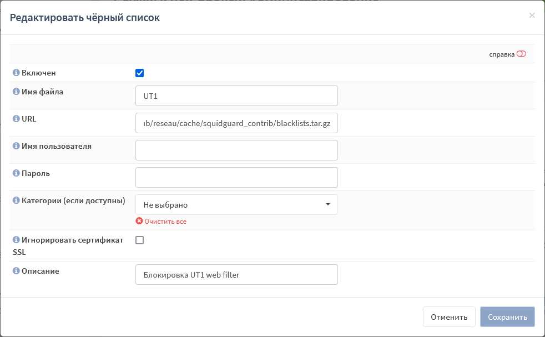This screenshot has width=545, height=337.
Task: Close the dialog with X button
Action: point(532,16)
